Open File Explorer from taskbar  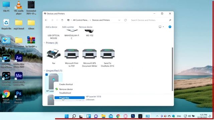pos(103,116)
